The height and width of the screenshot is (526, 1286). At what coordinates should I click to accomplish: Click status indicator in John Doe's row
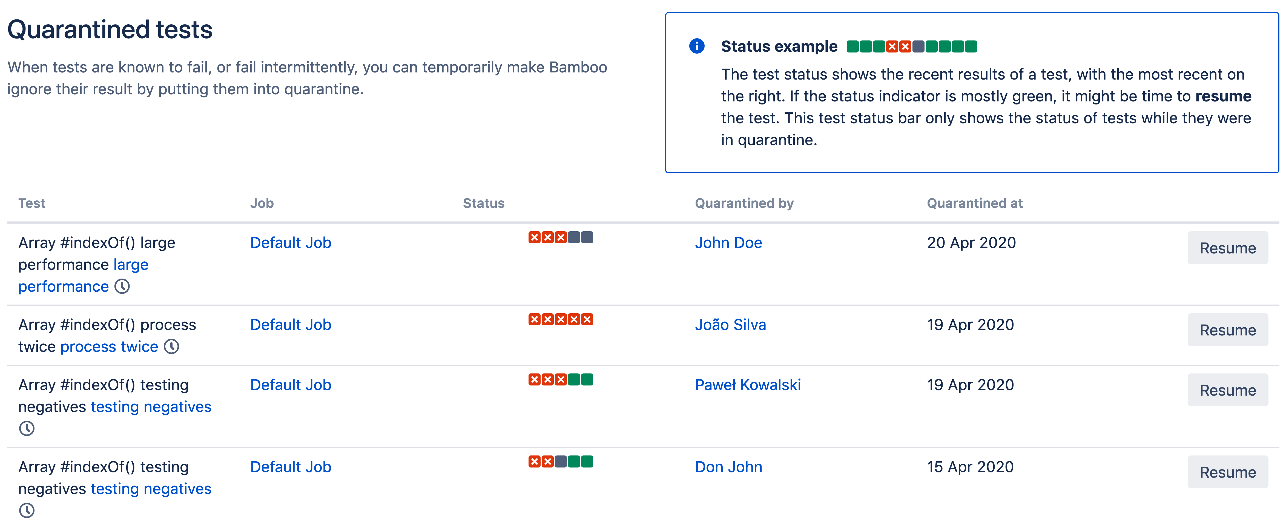[561, 237]
